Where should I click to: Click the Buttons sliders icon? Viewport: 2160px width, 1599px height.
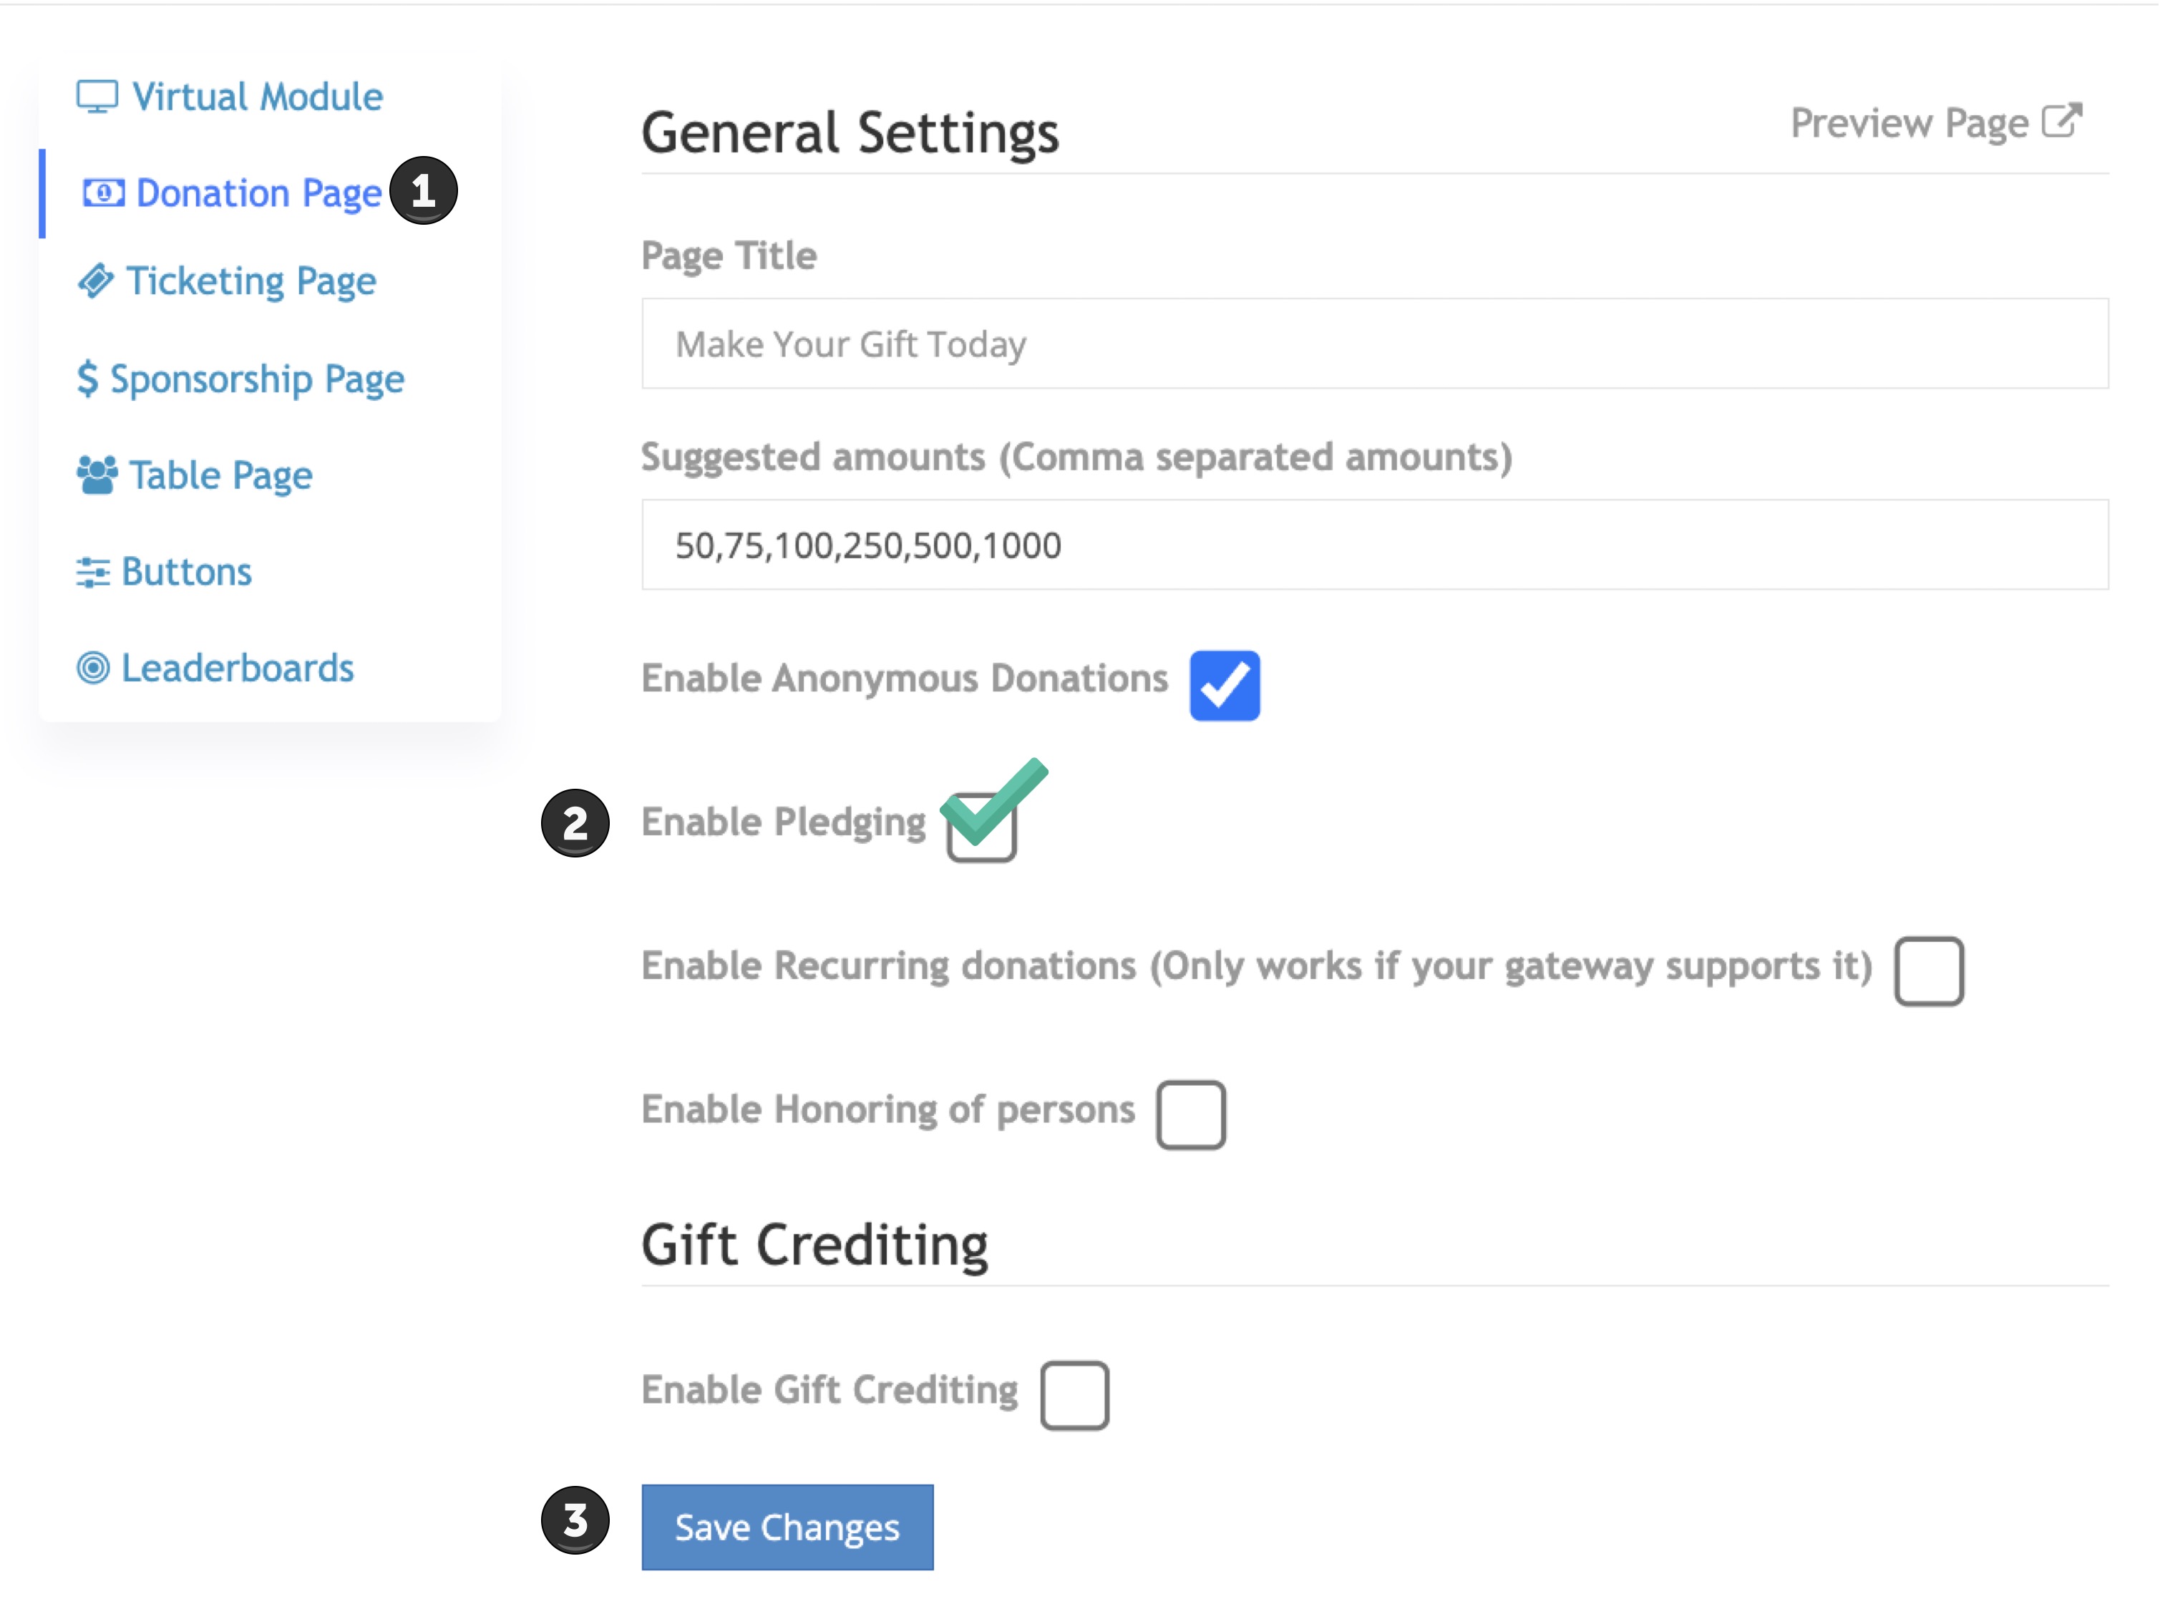click(x=93, y=572)
